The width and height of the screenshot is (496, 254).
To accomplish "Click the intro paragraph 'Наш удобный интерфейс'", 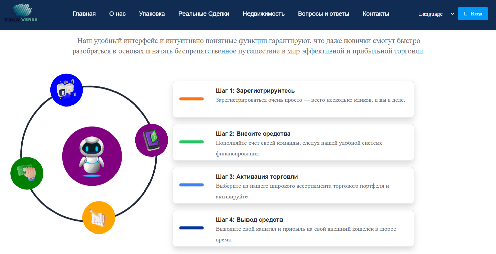I will tap(249, 46).
